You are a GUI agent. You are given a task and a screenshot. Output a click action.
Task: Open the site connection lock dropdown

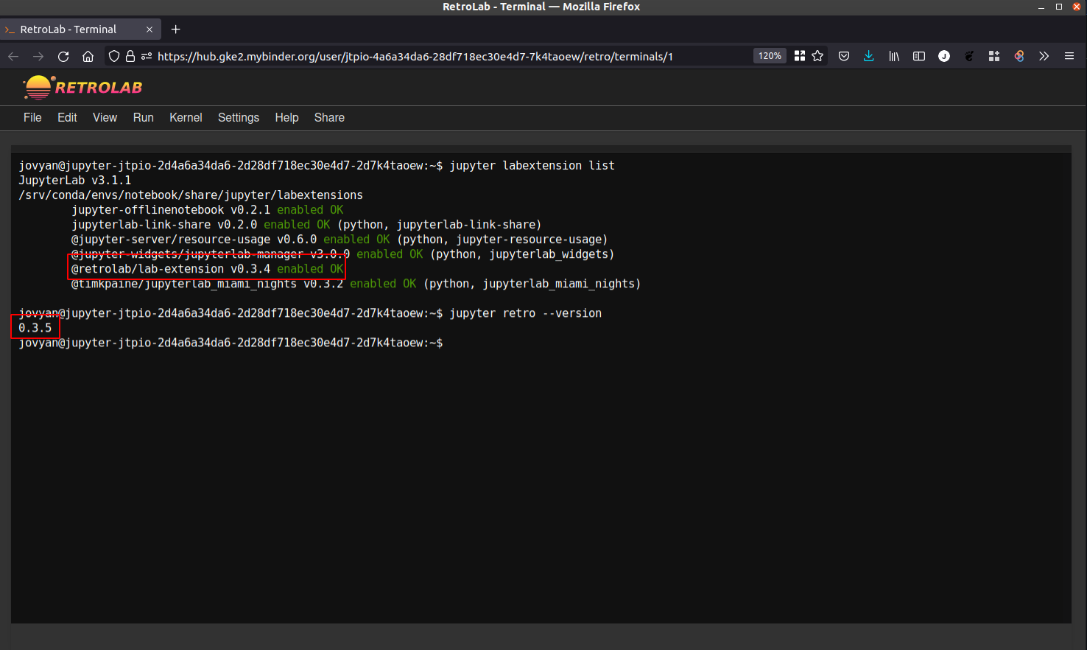pyautogui.click(x=129, y=56)
